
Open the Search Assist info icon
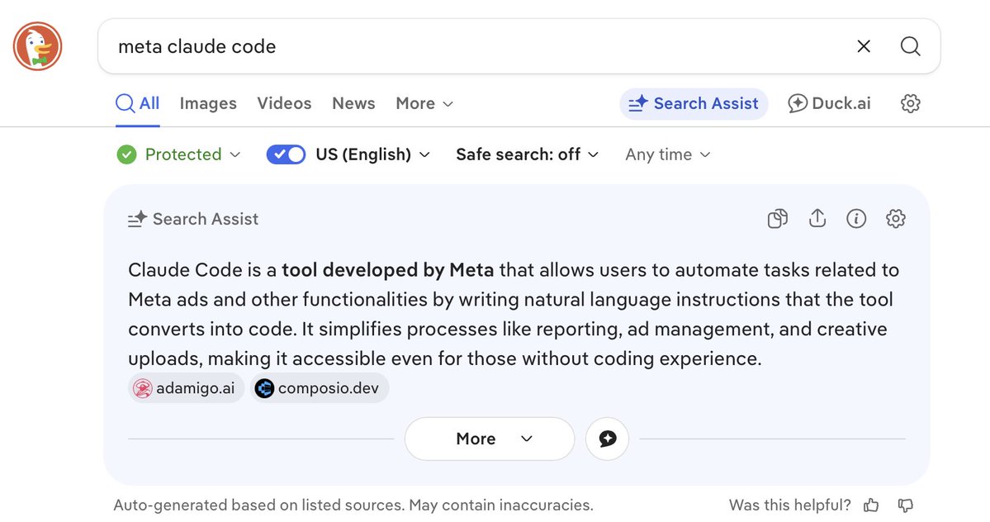coord(856,218)
